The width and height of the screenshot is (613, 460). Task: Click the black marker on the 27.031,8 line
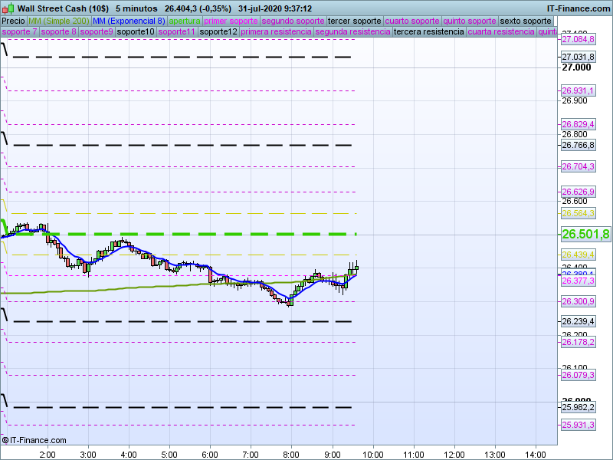(5, 50)
